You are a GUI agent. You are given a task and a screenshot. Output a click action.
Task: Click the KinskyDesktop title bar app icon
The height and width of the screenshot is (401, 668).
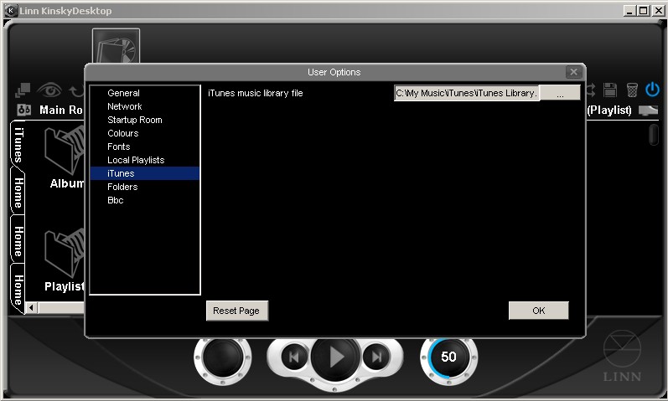point(11,11)
